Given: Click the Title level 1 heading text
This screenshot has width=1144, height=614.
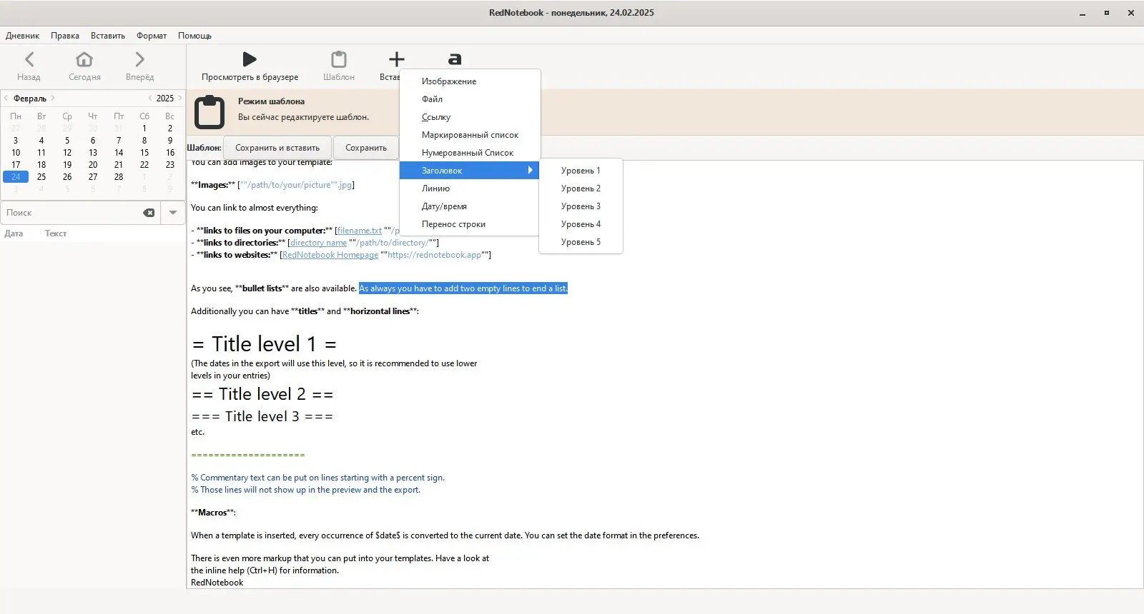Looking at the screenshot, I should [264, 344].
